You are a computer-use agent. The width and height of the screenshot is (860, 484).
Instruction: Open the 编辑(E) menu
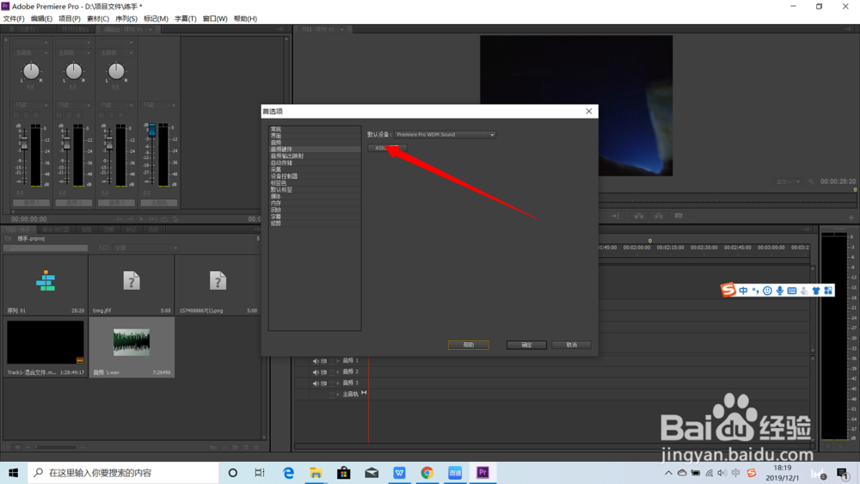tap(41, 19)
